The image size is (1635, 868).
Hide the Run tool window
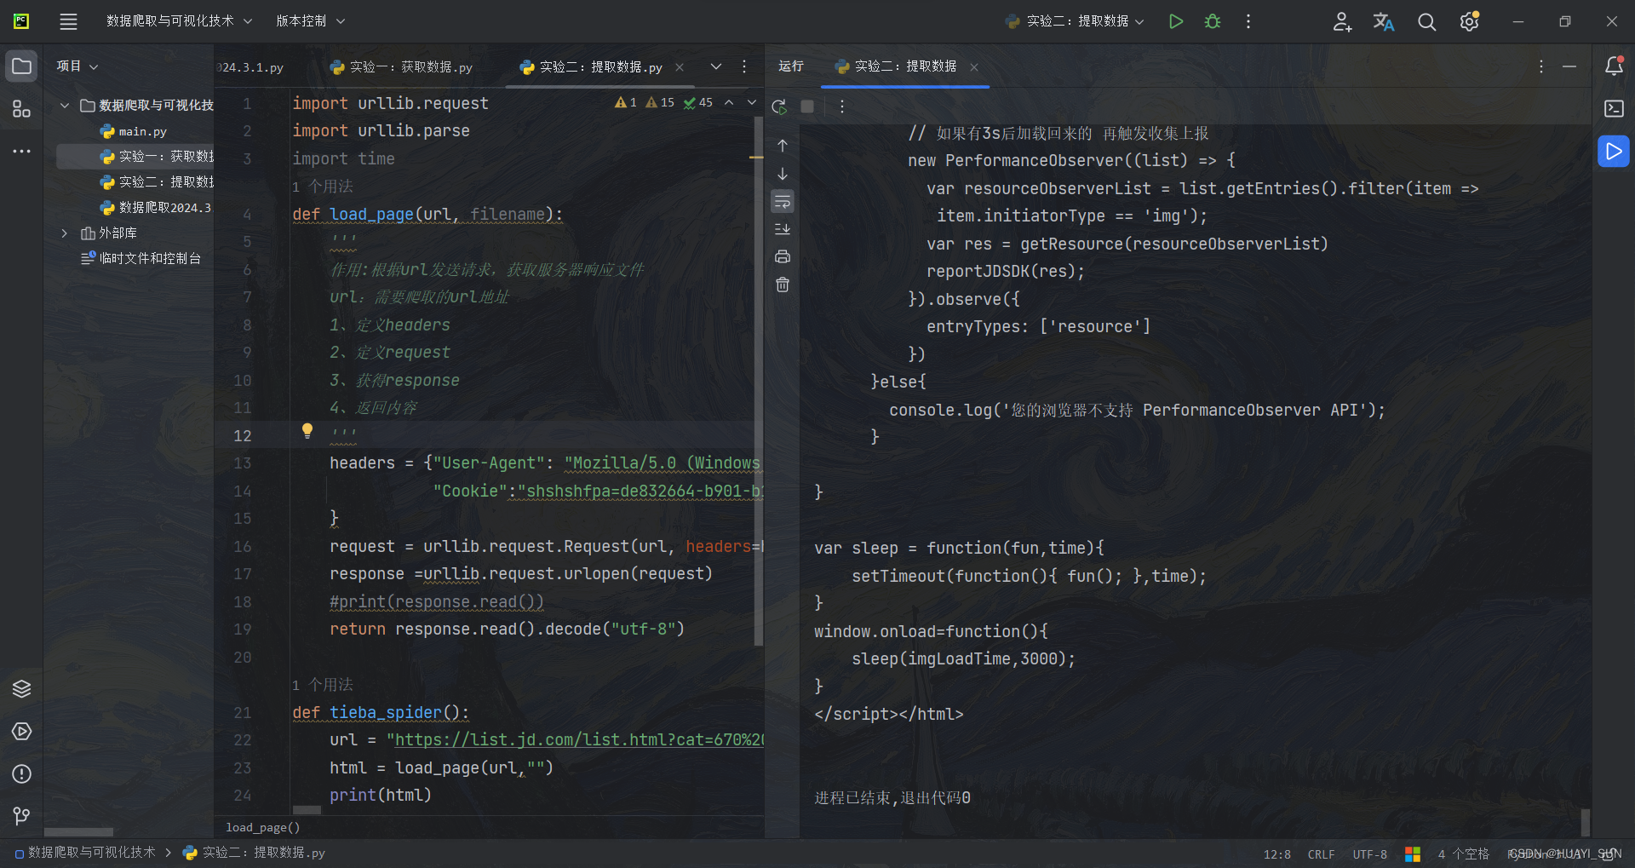point(1569,66)
